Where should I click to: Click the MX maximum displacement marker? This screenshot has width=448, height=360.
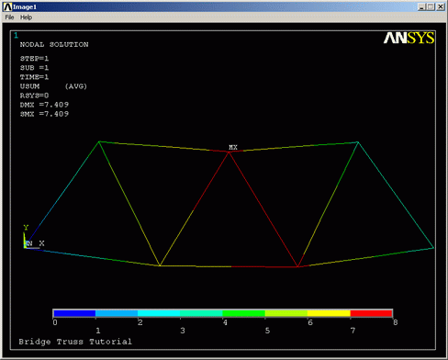[x=233, y=147]
